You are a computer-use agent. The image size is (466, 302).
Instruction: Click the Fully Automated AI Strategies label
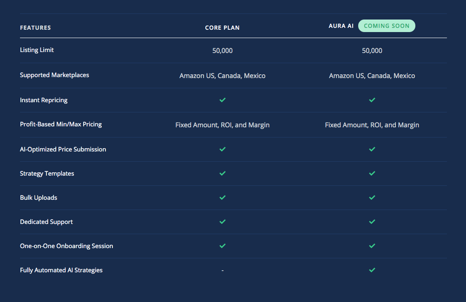click(61, 270)
